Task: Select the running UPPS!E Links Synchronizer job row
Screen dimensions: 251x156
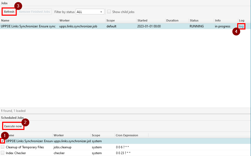Action: coord(106,26)
